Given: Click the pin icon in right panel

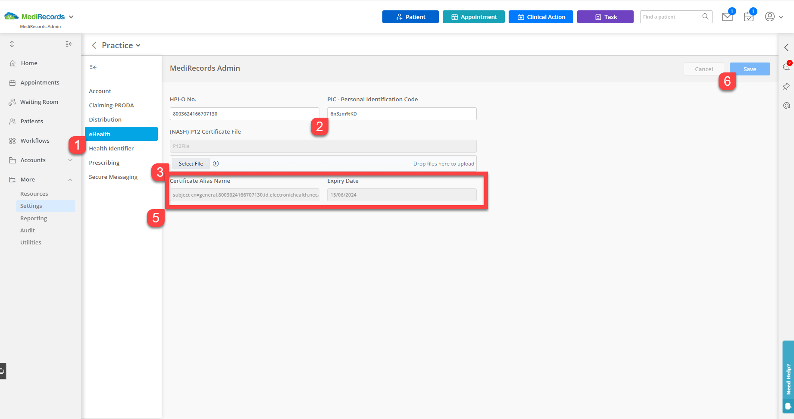Looking at the screenshot, I should pyautogui.click(x=786, y=87).
